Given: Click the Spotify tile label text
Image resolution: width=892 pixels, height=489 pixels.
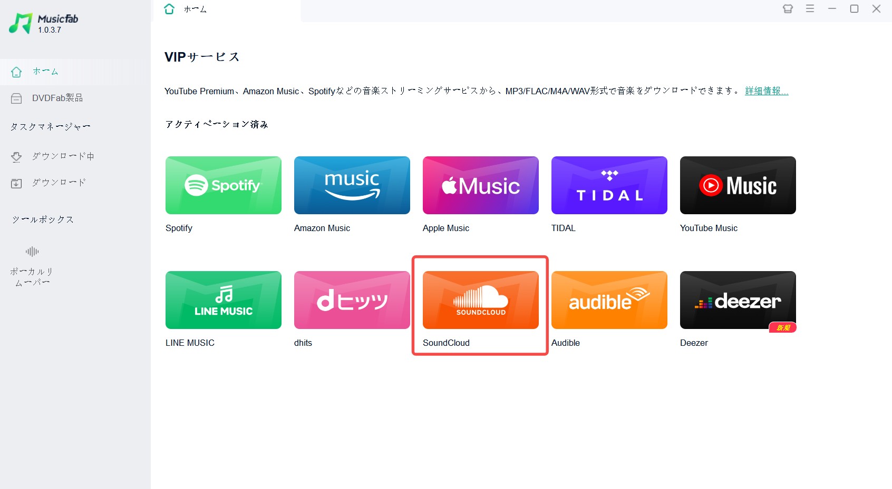Looking at the screenshot, I should [x=179, y=228].
